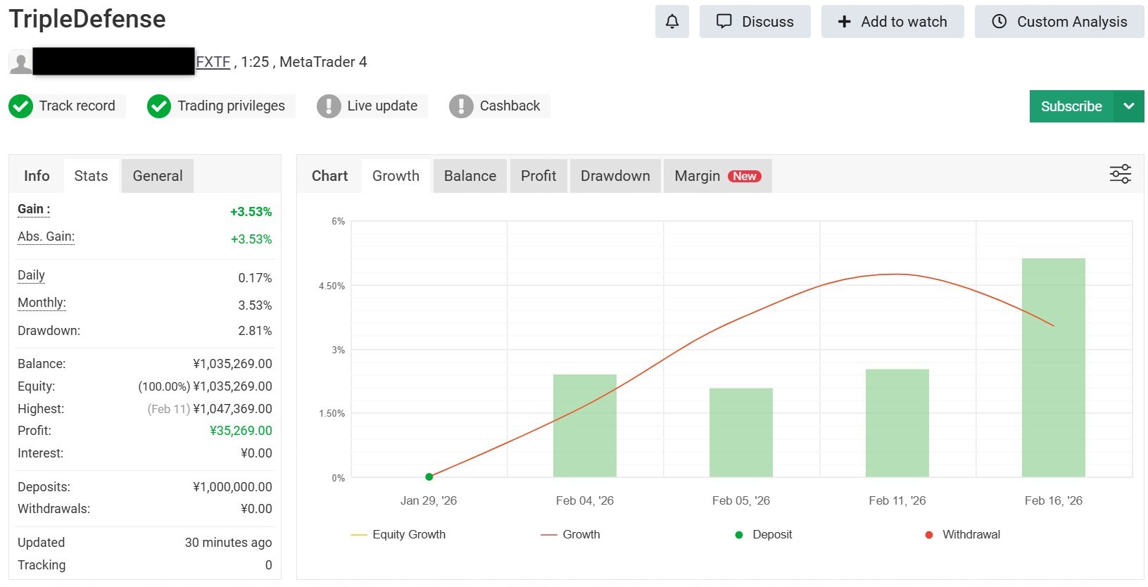1148x587 pixels.
Task: Click the green Trading privileges checkmark icon
Action: (159, 106)
